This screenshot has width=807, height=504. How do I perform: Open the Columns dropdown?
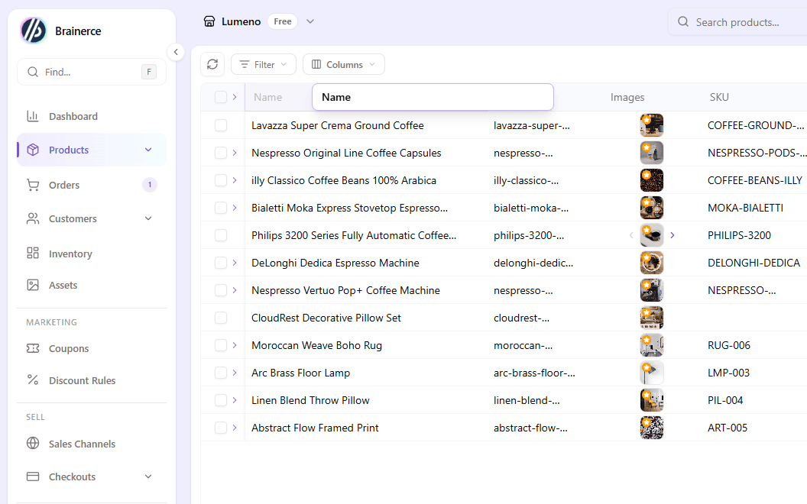(x=344, y=64)
